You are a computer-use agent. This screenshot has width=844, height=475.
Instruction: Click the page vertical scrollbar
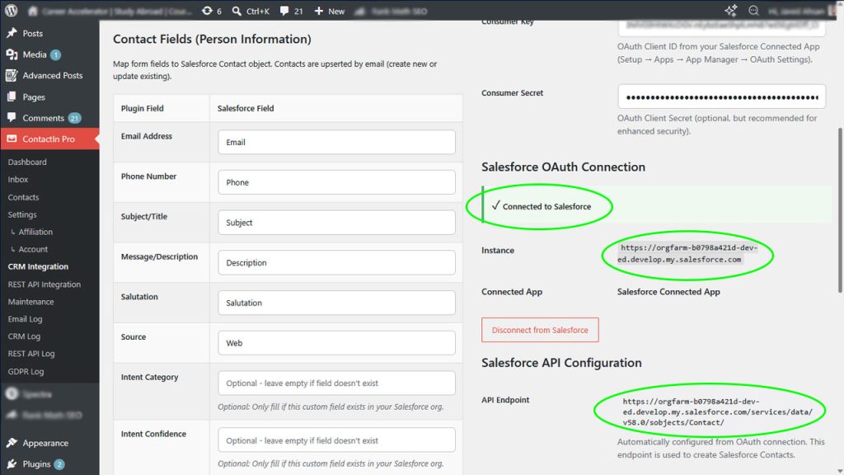click(840, 210)
